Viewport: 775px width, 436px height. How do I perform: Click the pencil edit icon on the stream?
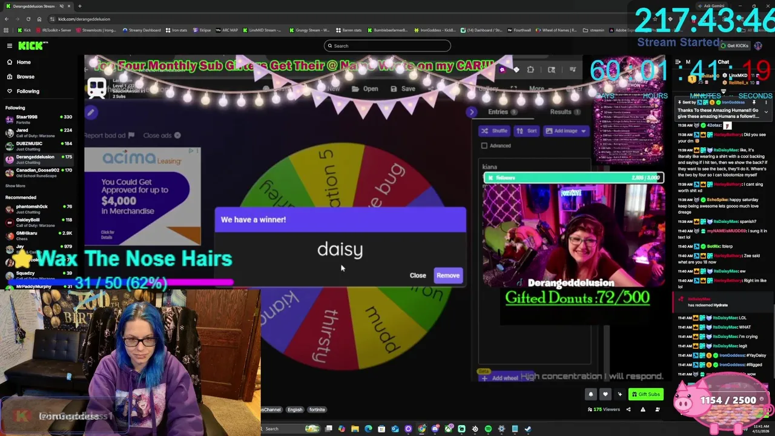coord(91,112)
